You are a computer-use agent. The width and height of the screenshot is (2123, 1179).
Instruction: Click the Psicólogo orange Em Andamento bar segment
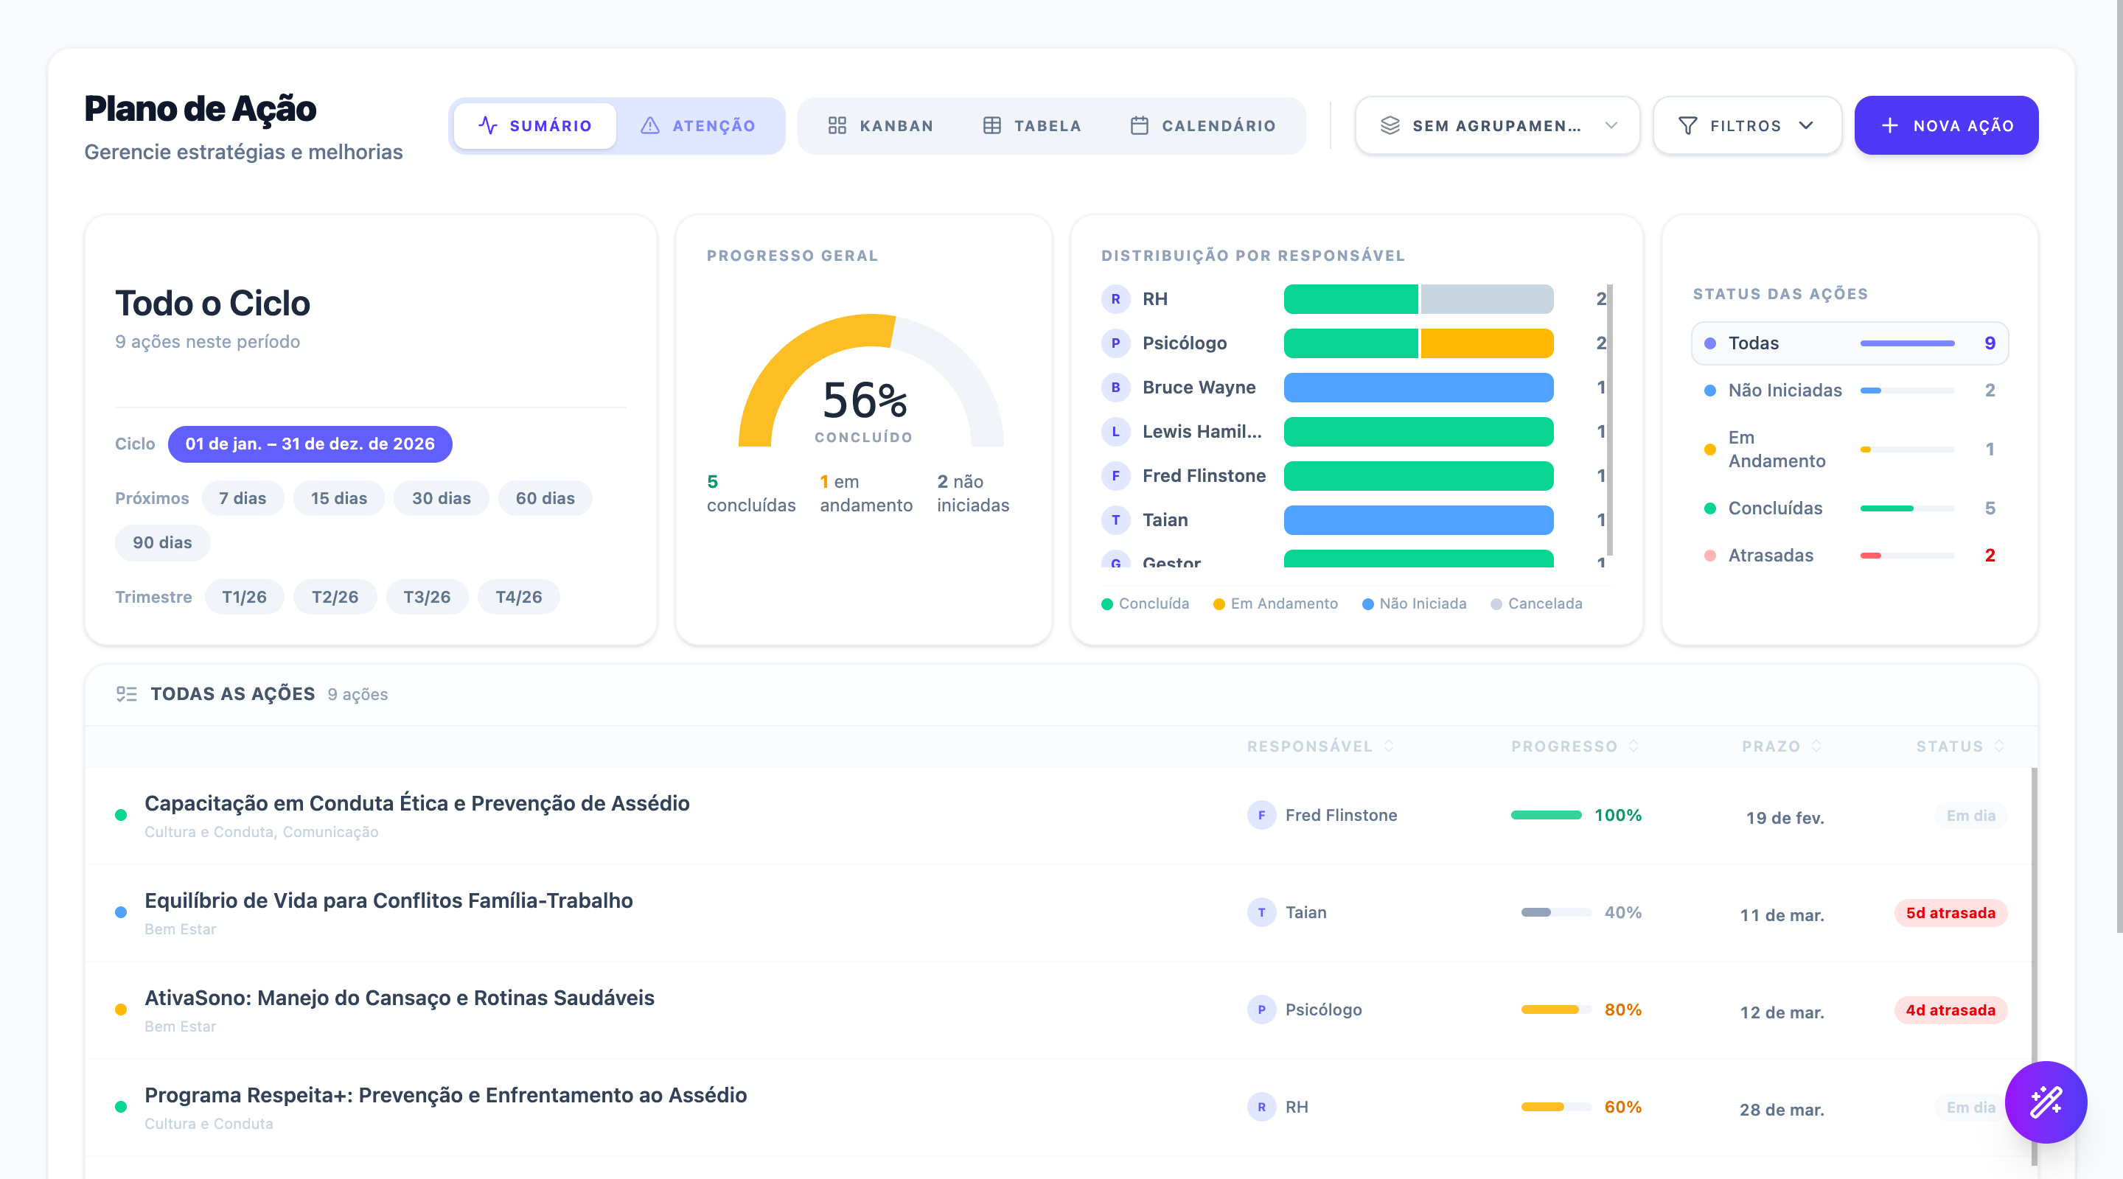click(1487, 343)
